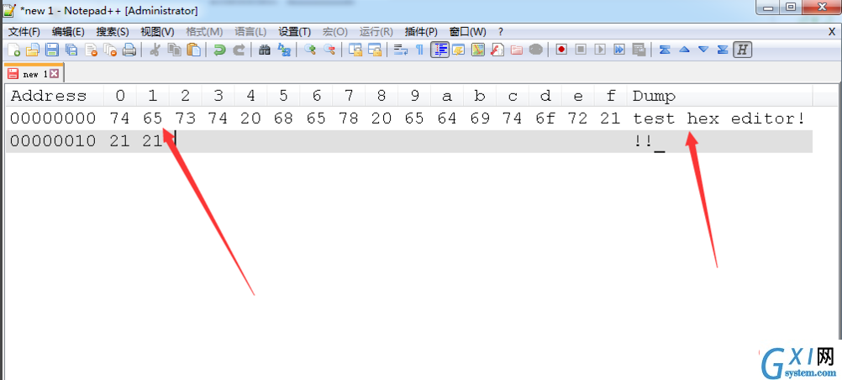
Task: Toggle hex view with the H icon
Action: [x=742, y=50]
